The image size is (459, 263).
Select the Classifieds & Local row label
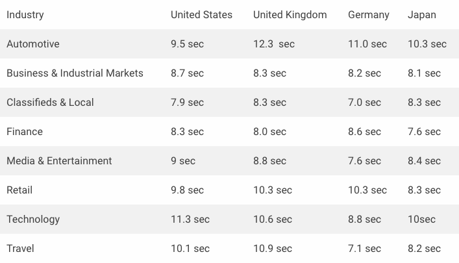click(50, 103)
